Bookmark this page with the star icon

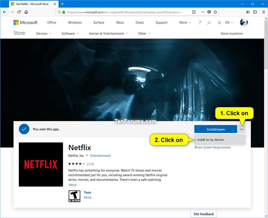point(215,12)
